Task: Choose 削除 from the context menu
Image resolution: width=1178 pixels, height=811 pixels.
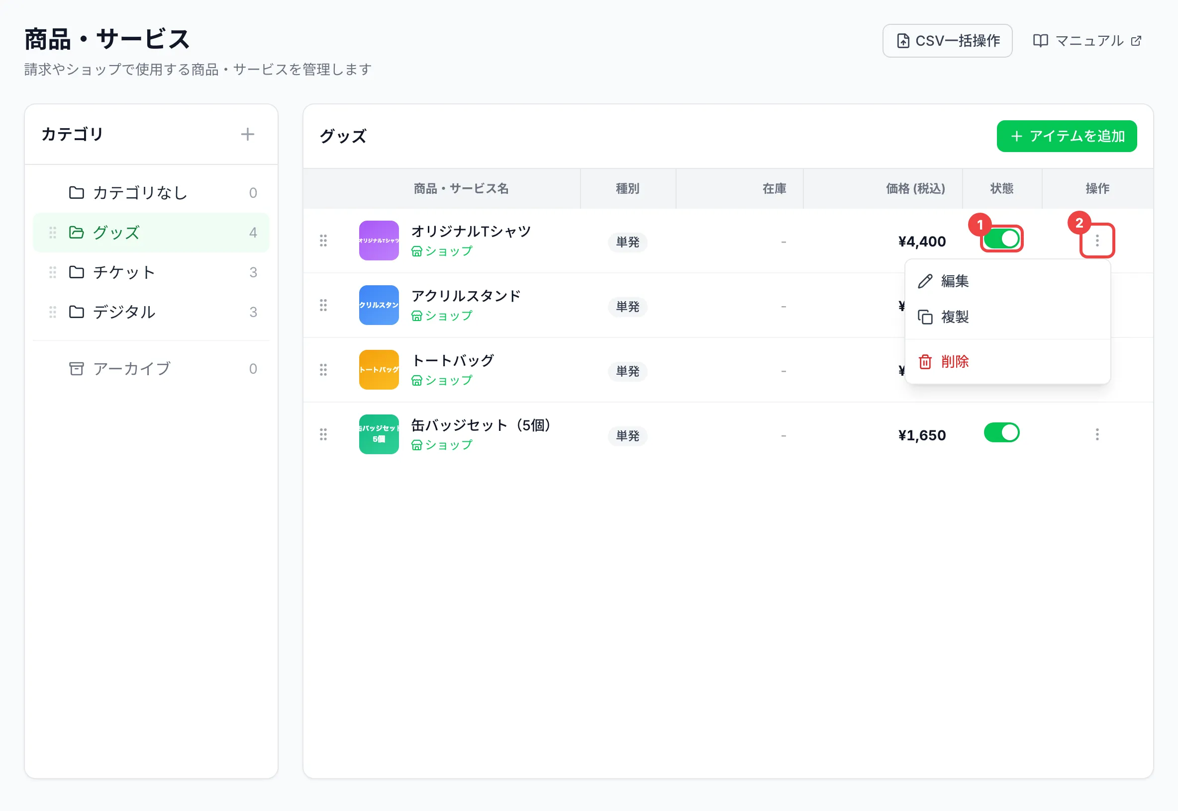Action: pos(1007,362)
